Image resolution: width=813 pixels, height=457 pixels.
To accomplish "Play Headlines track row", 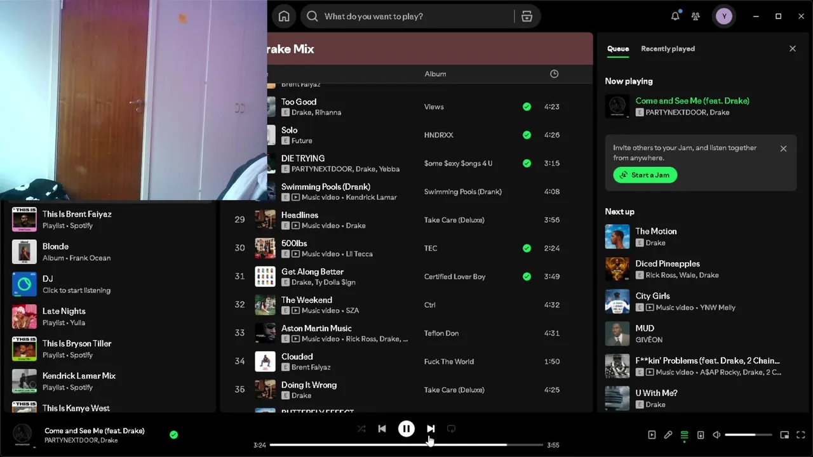I will pos(406,220).
